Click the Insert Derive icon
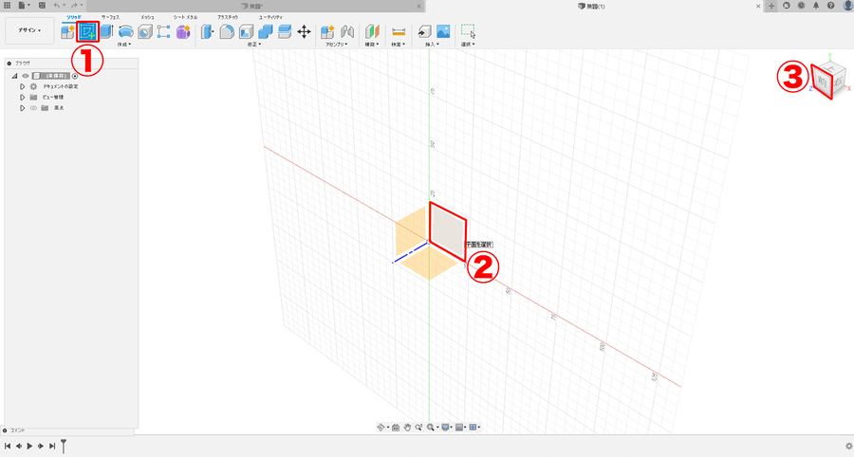This screenshot has width=854, height=457. [424, 31]
